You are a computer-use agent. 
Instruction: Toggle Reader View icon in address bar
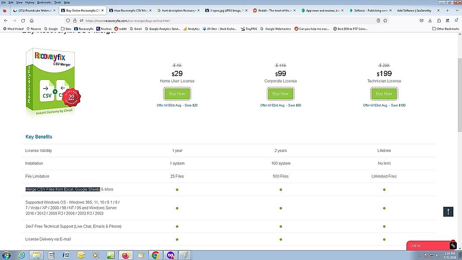pos(378,21)
